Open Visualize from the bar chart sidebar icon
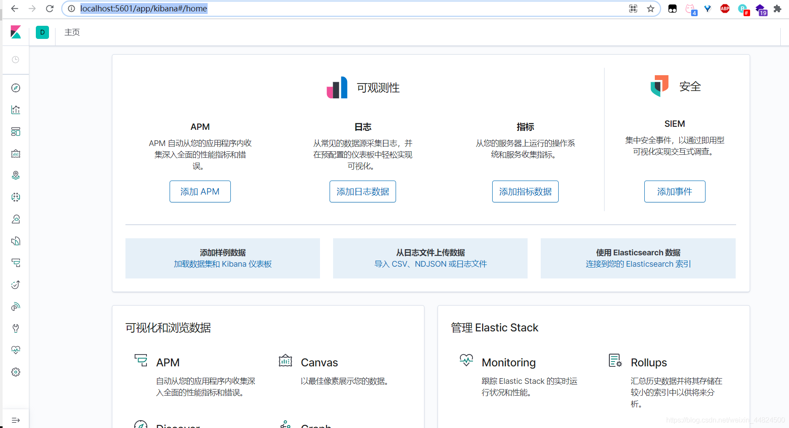 [x=16, y=110]
